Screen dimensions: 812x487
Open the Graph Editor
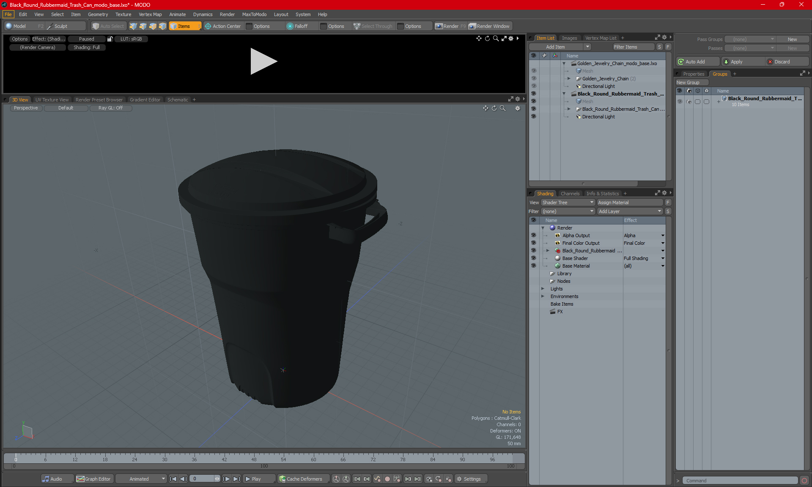[x=93, y=479]
